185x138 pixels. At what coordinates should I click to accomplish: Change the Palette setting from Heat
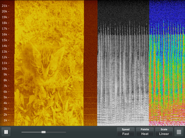pyautogui.click(x=145, y=132)
